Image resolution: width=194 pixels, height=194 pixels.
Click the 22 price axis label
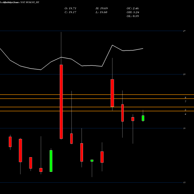click(x=184, y=74)
